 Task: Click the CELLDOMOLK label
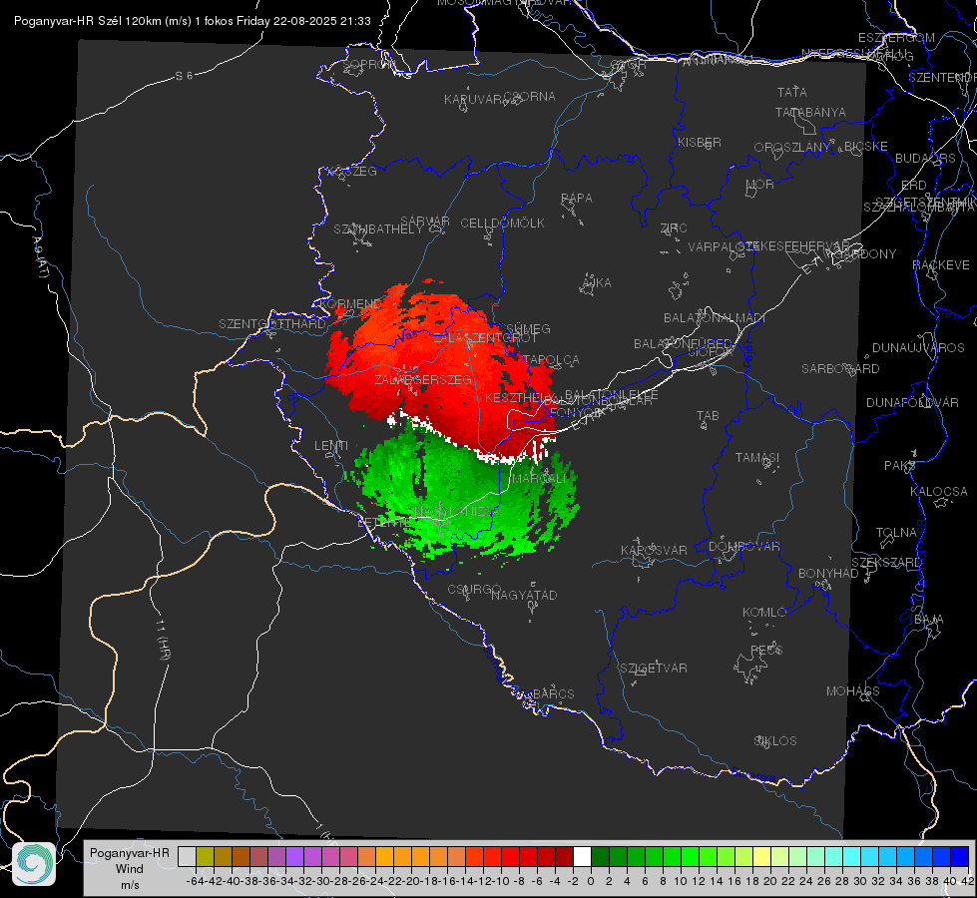point(502,224)
